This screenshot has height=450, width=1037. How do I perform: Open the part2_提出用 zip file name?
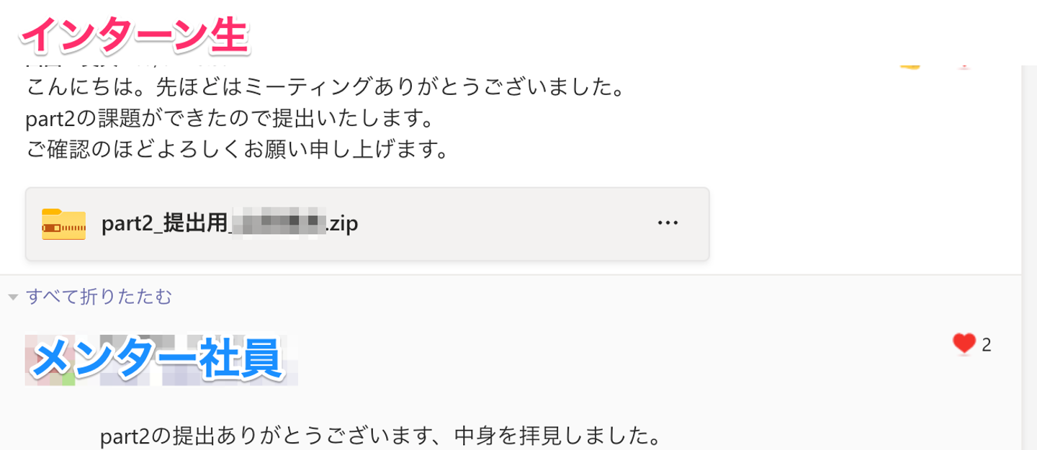(x=164, y=224)
